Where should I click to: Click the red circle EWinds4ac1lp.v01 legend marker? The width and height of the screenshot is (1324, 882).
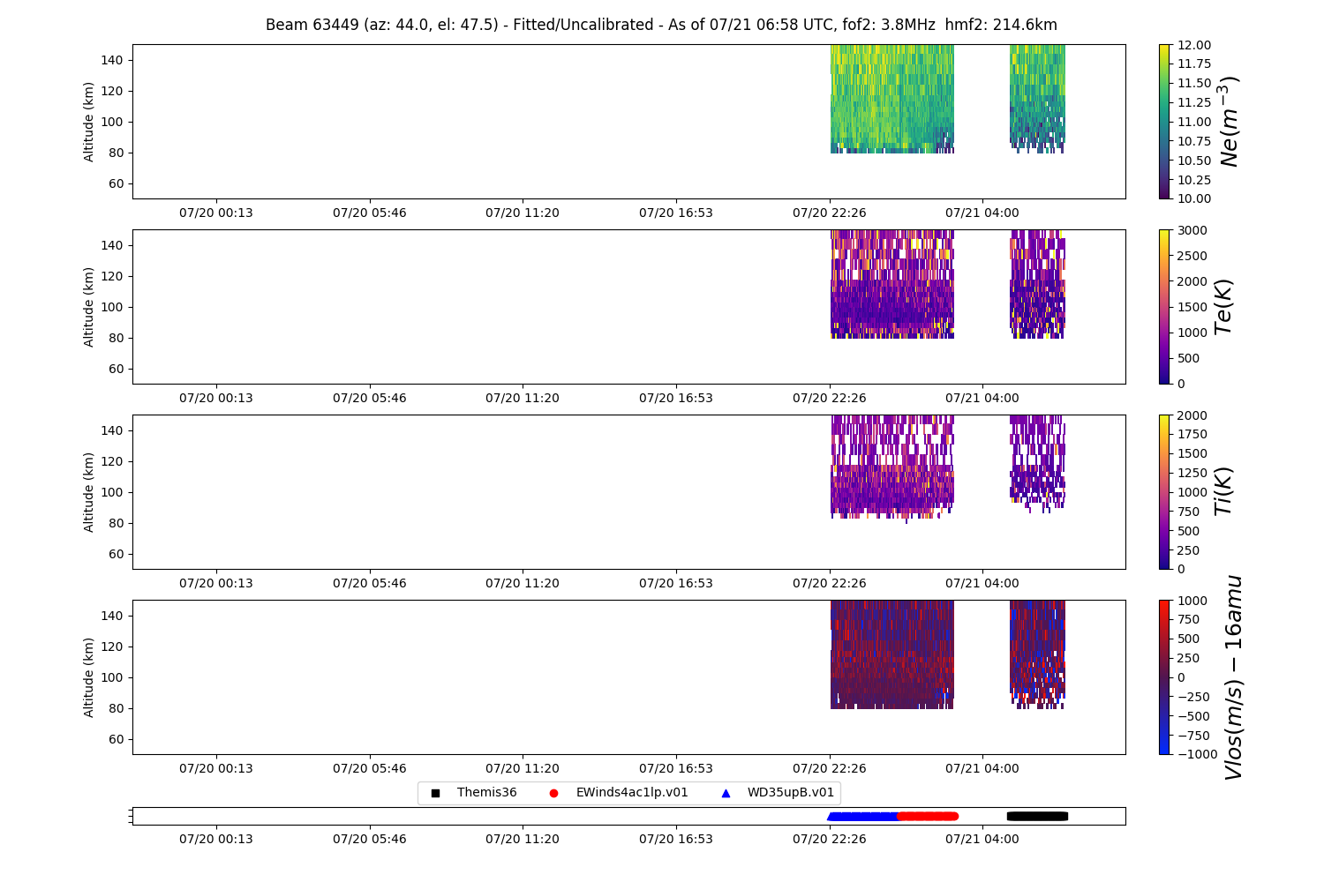pyautogui.click(x=553, y=793)
